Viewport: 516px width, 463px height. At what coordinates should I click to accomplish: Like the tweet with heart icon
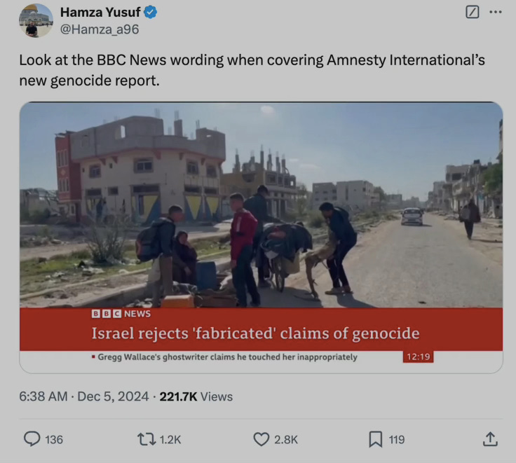point(262,439)
